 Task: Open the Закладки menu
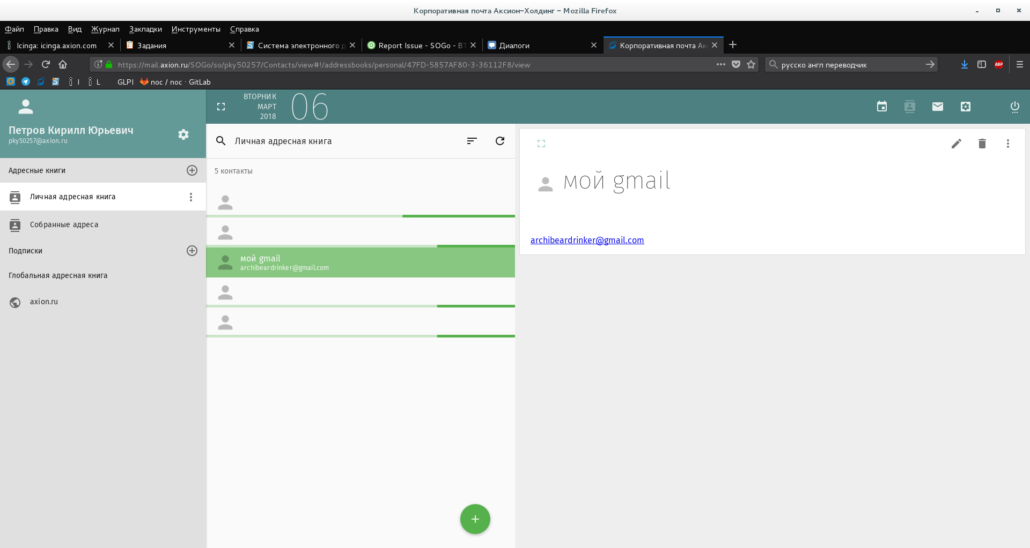coord(145,29)
